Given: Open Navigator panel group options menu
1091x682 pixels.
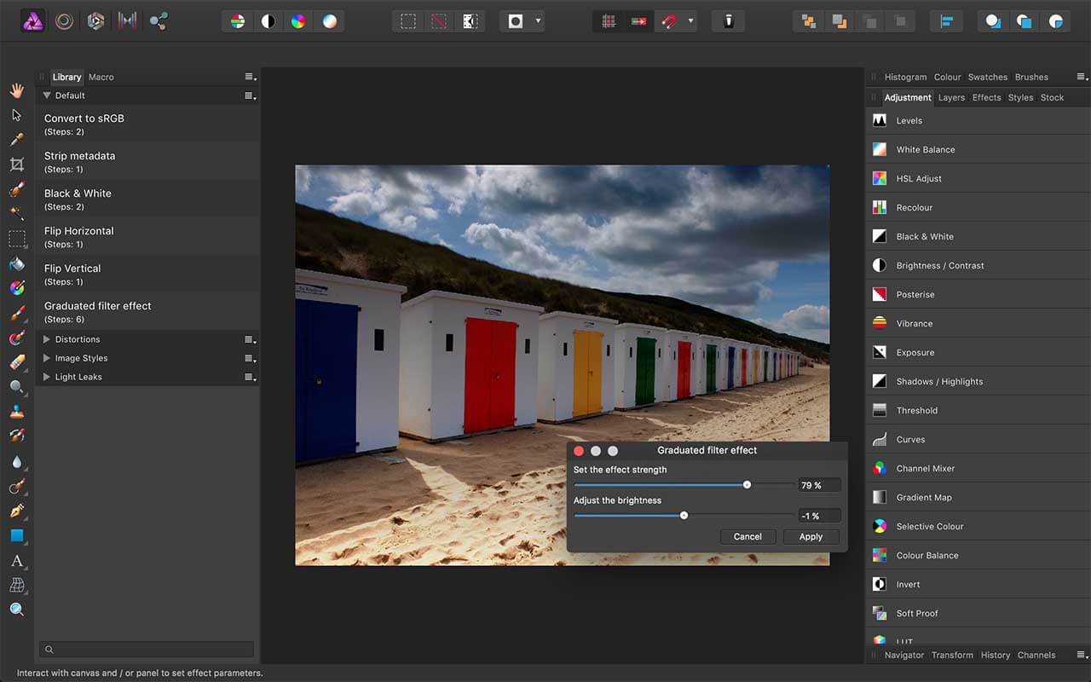Looking at the screenshot, I should 1082,655.
